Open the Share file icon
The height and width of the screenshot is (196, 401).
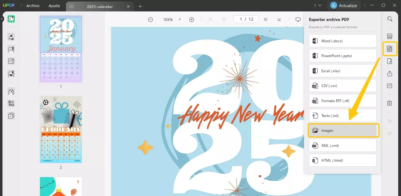click(390, 73)
